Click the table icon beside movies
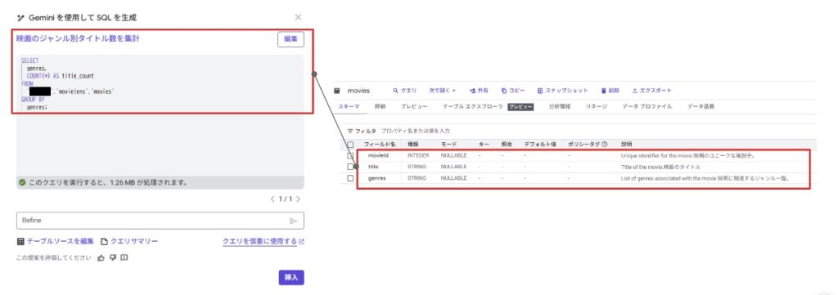The width and height of the screenshot is (838, 295). tap(337, 92)
